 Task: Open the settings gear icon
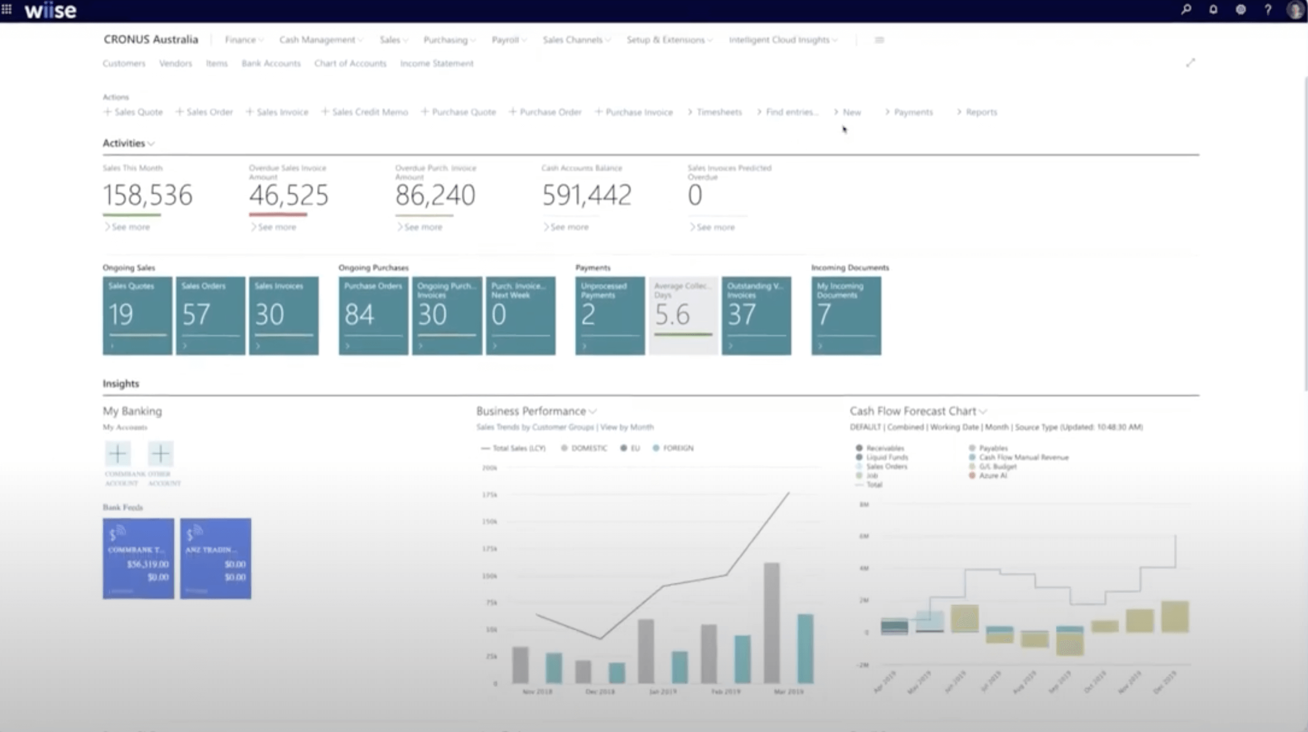pyautogui.click(x=1241, y=10)
